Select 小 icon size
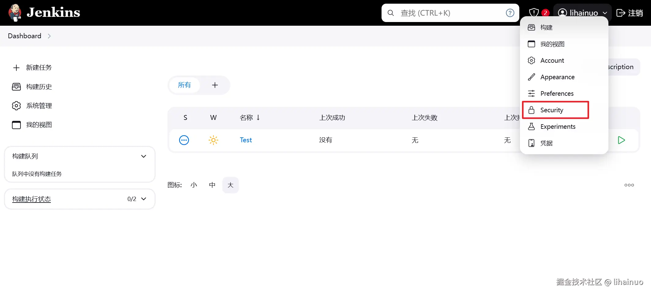651x294 pixels. (194, 185)
